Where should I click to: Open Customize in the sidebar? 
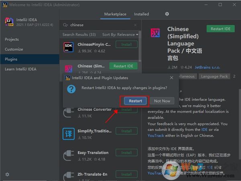tap(29, 49)
